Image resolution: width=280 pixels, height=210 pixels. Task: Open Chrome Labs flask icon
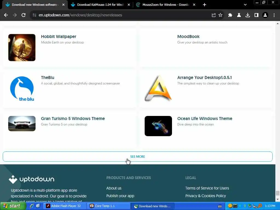239,15
